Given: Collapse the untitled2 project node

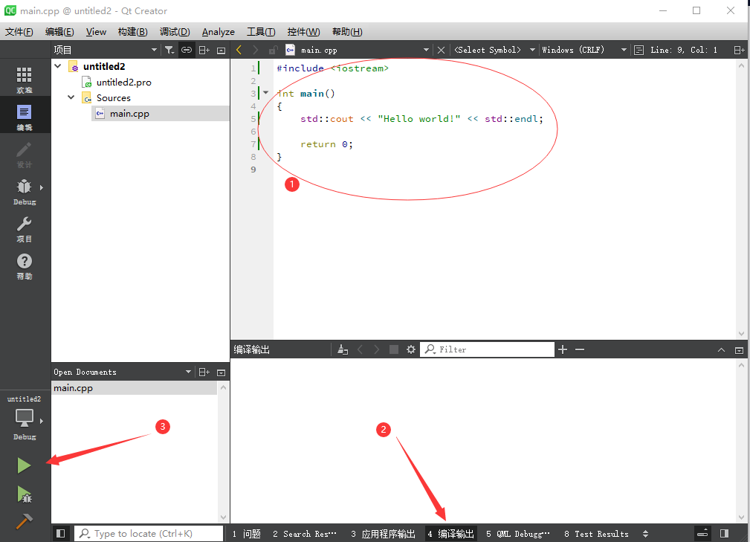Looking at the screenshot, I should (x=58, y=66).
